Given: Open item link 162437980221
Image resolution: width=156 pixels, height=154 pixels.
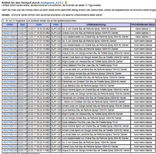Looking at the screenshot, I should [x=10, y=82].
